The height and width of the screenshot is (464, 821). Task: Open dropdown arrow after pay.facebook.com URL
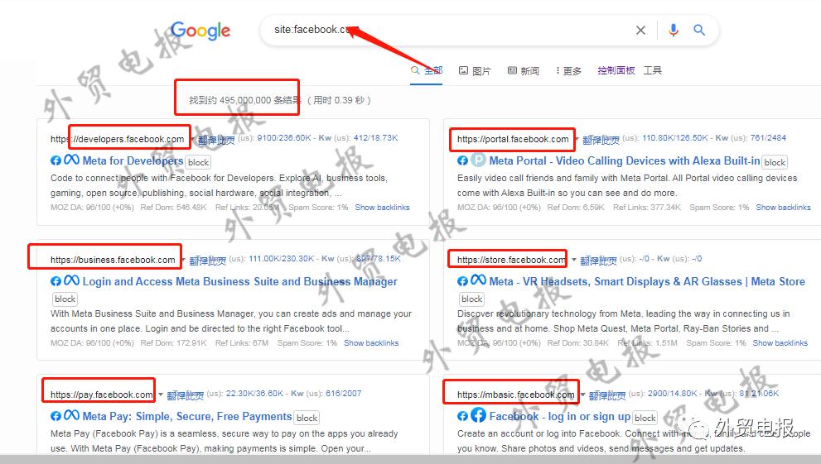click(x=161, y=395)
